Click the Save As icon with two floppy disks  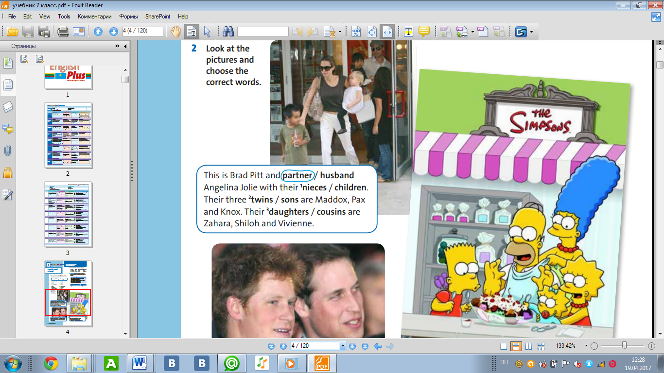(44, 32)
